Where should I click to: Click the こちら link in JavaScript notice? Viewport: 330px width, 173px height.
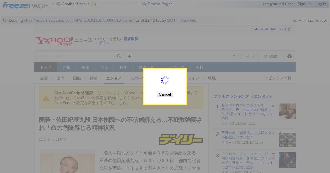121,103
